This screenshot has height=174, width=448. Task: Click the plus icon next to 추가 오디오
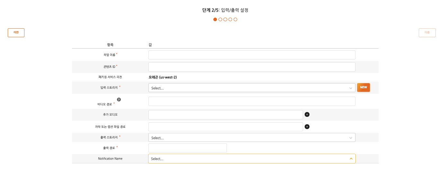(x=307, y=115)
